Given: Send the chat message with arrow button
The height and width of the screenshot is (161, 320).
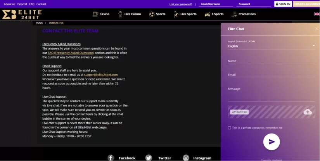Looking at the screenshot, I should coord(272,142).
